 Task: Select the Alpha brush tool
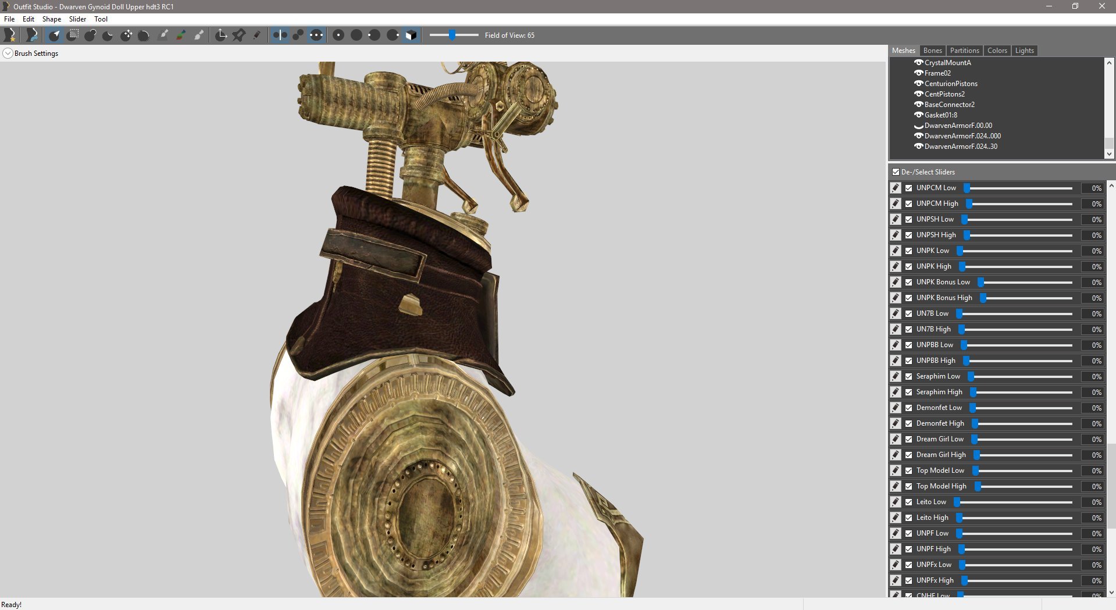(199, 35)
